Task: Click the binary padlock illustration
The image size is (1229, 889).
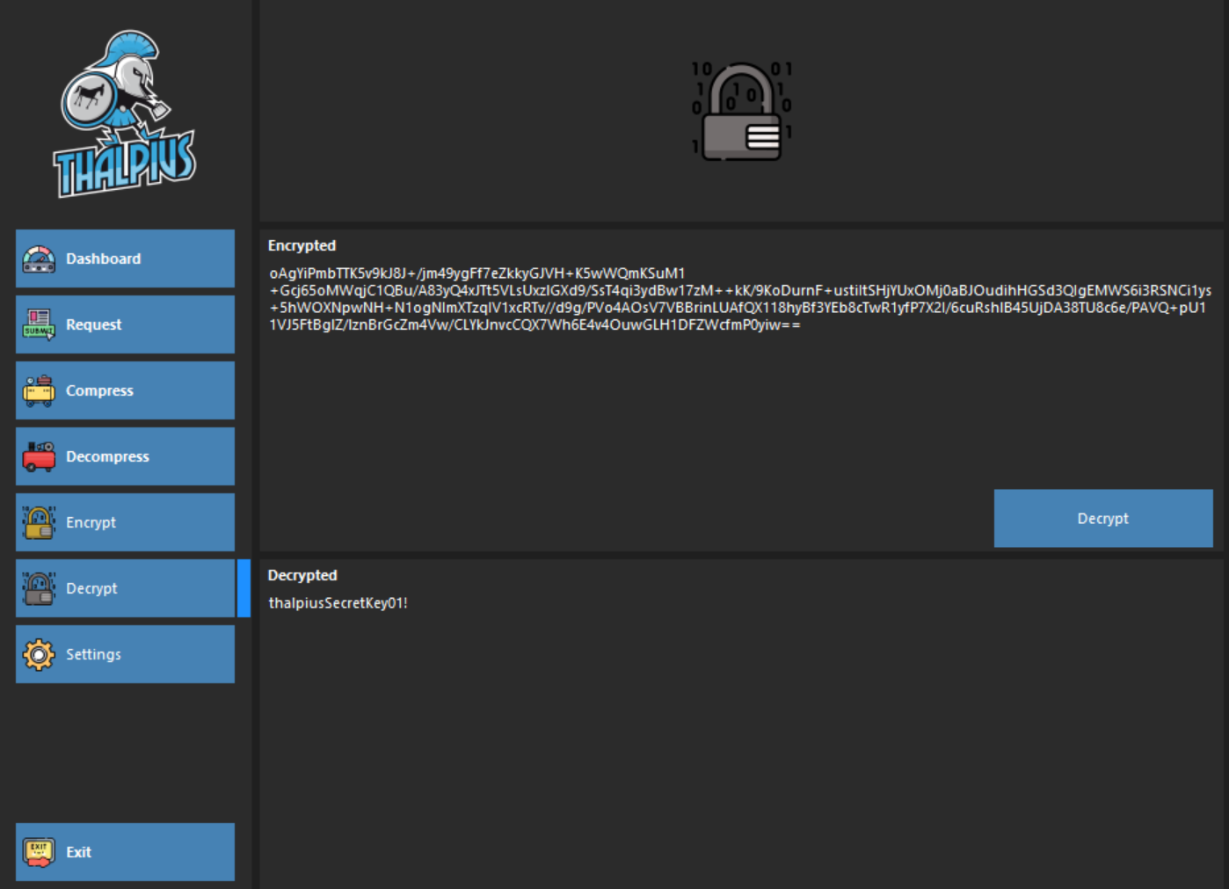Action: point(743,110)
